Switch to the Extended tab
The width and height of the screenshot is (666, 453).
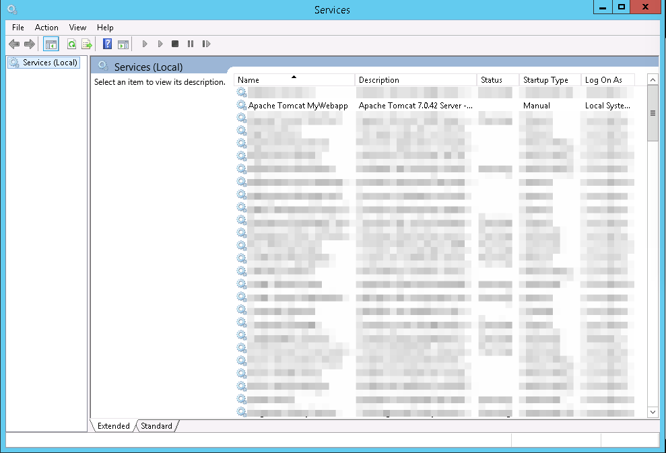[x=113, y=426]
